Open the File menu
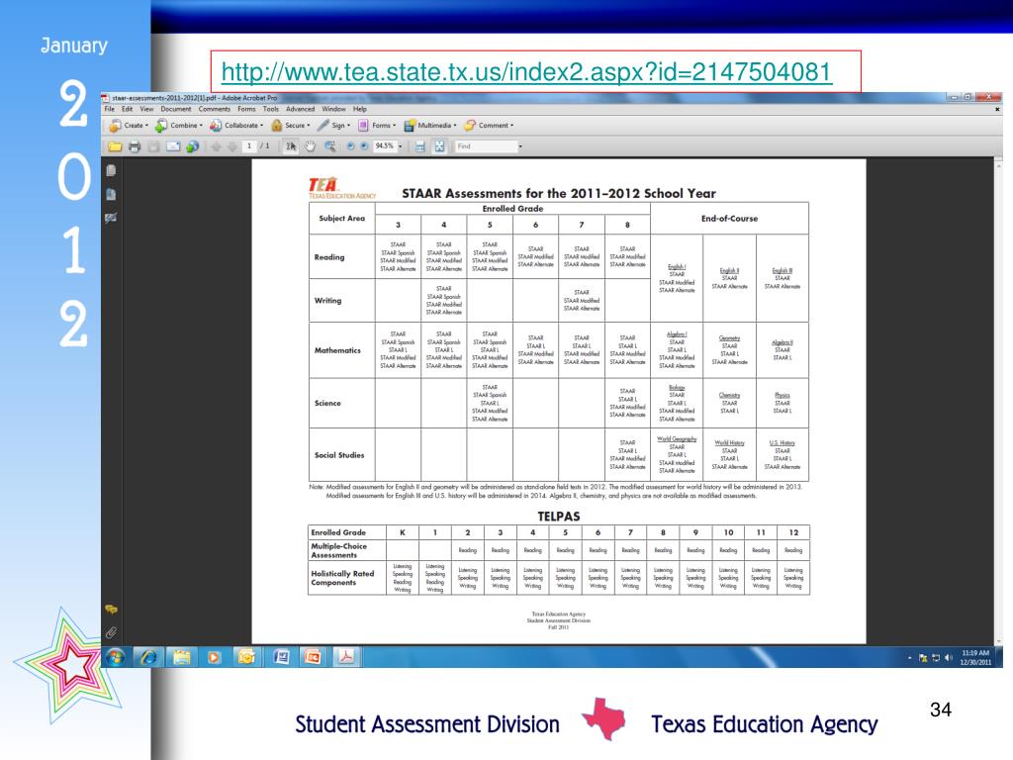This screenshot has height=760, width=1013. coord(110,109)
